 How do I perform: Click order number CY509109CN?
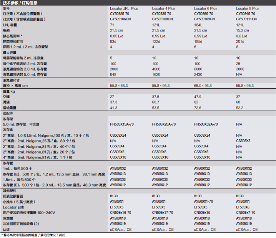(205, 19)
